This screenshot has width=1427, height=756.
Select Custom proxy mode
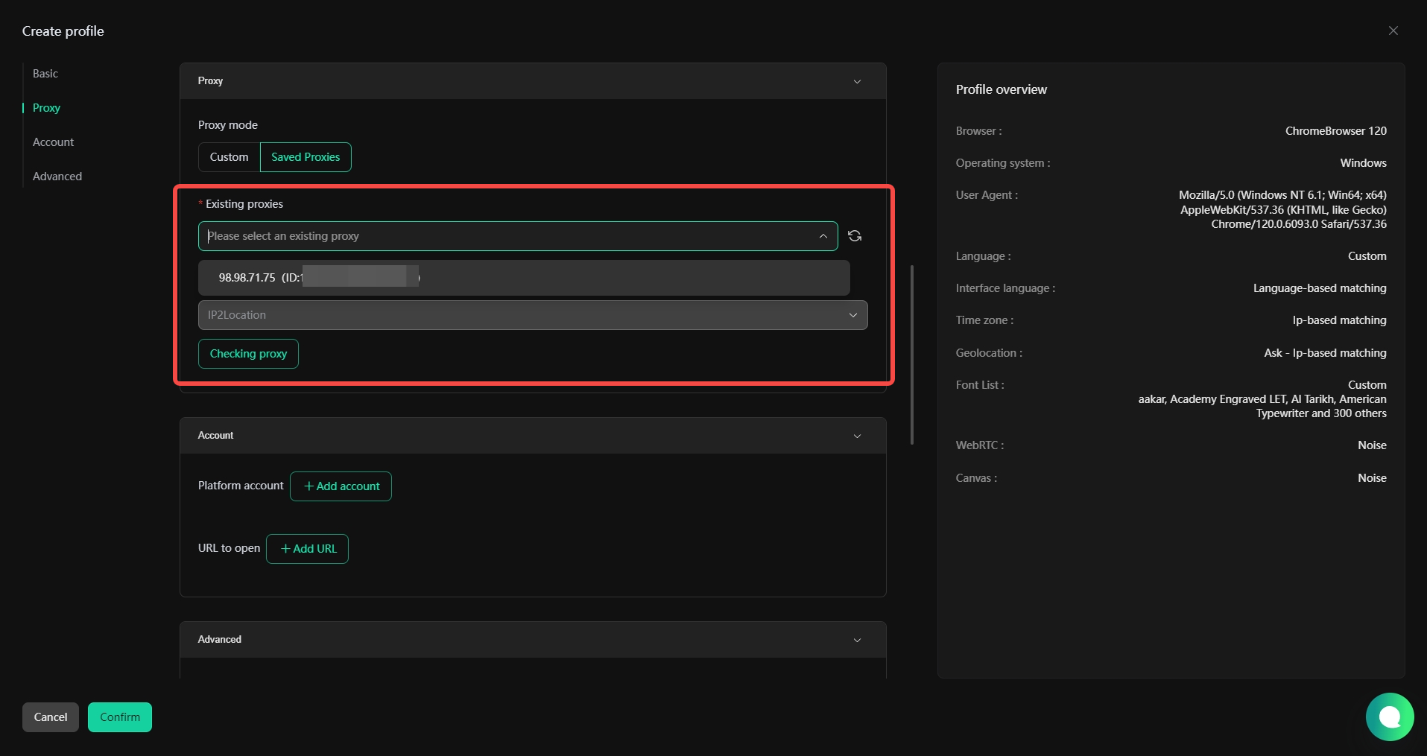pos(229,157)
